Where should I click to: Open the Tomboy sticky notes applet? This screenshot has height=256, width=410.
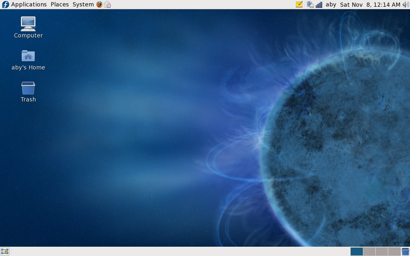click(299, 4)
